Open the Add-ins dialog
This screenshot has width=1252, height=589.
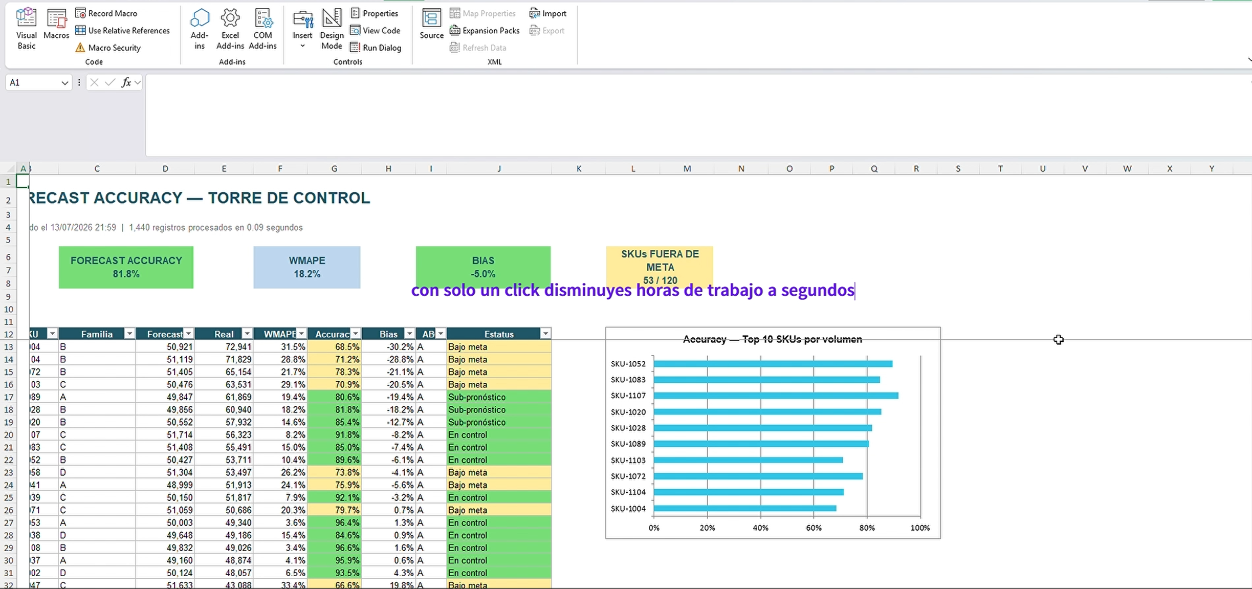[200, 29]
